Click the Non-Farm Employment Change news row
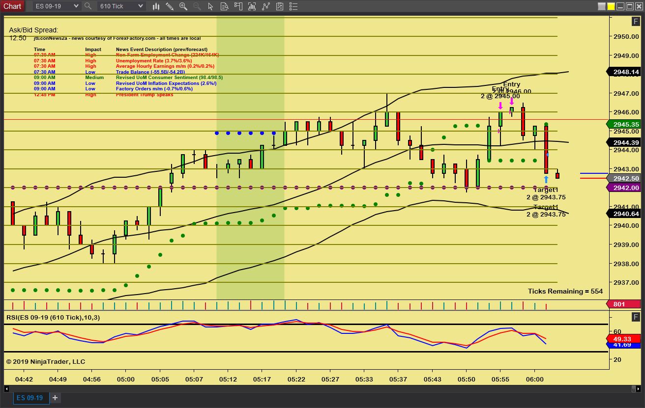The height and width of the screenshot is (408, 645). [126, 55]
